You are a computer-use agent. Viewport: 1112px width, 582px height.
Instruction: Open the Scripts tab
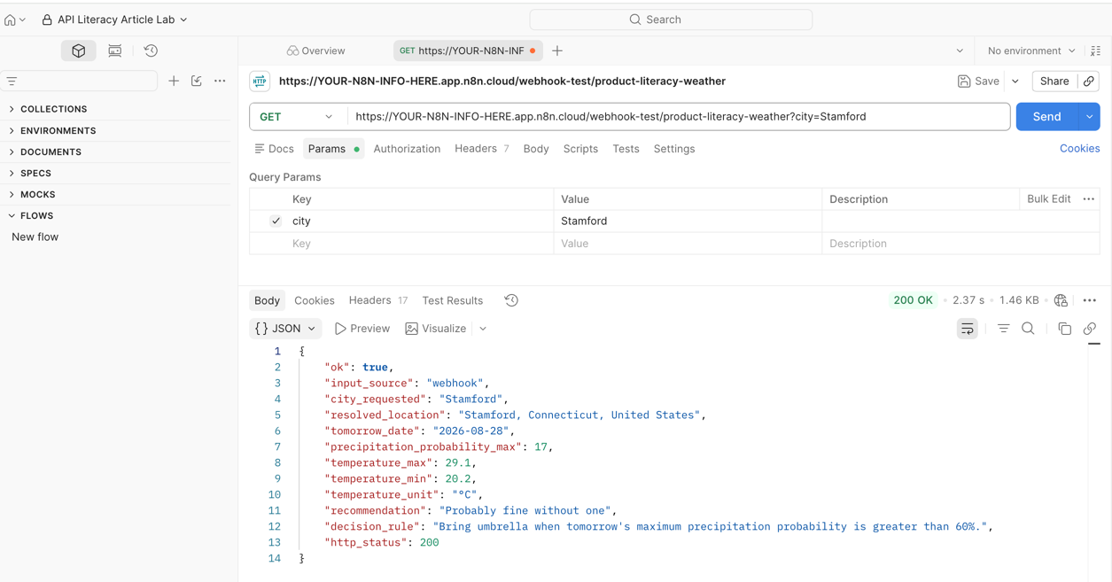(580, 149)
